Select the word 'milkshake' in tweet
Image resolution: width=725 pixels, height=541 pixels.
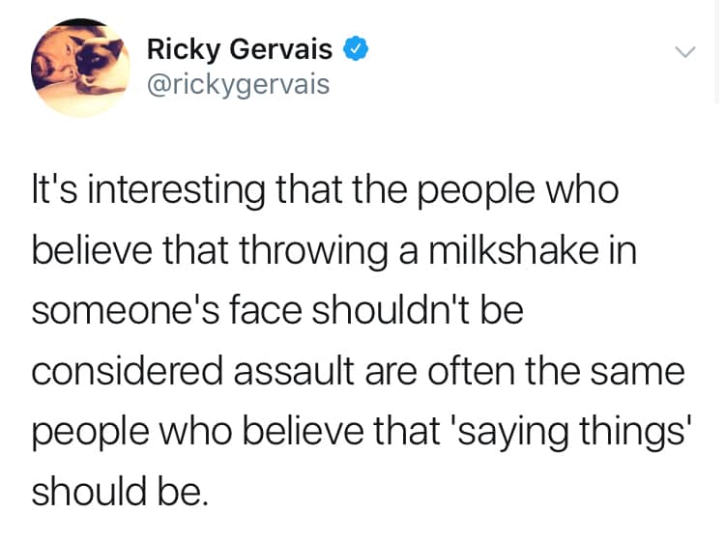(513, 250)
